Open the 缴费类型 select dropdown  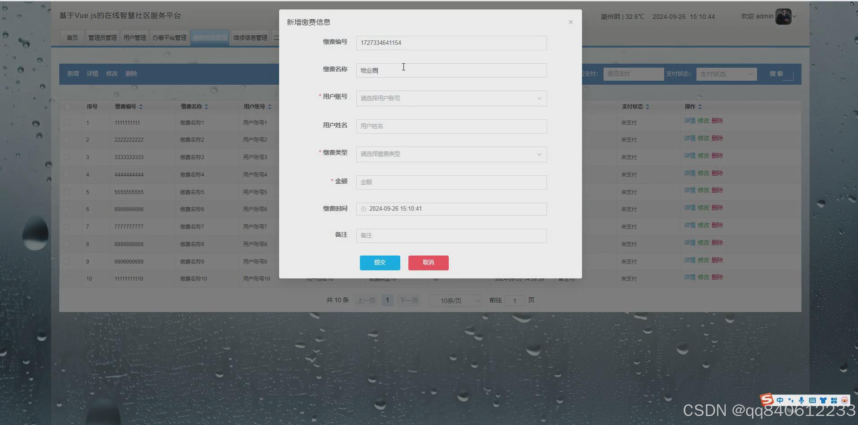coord(451,154)
